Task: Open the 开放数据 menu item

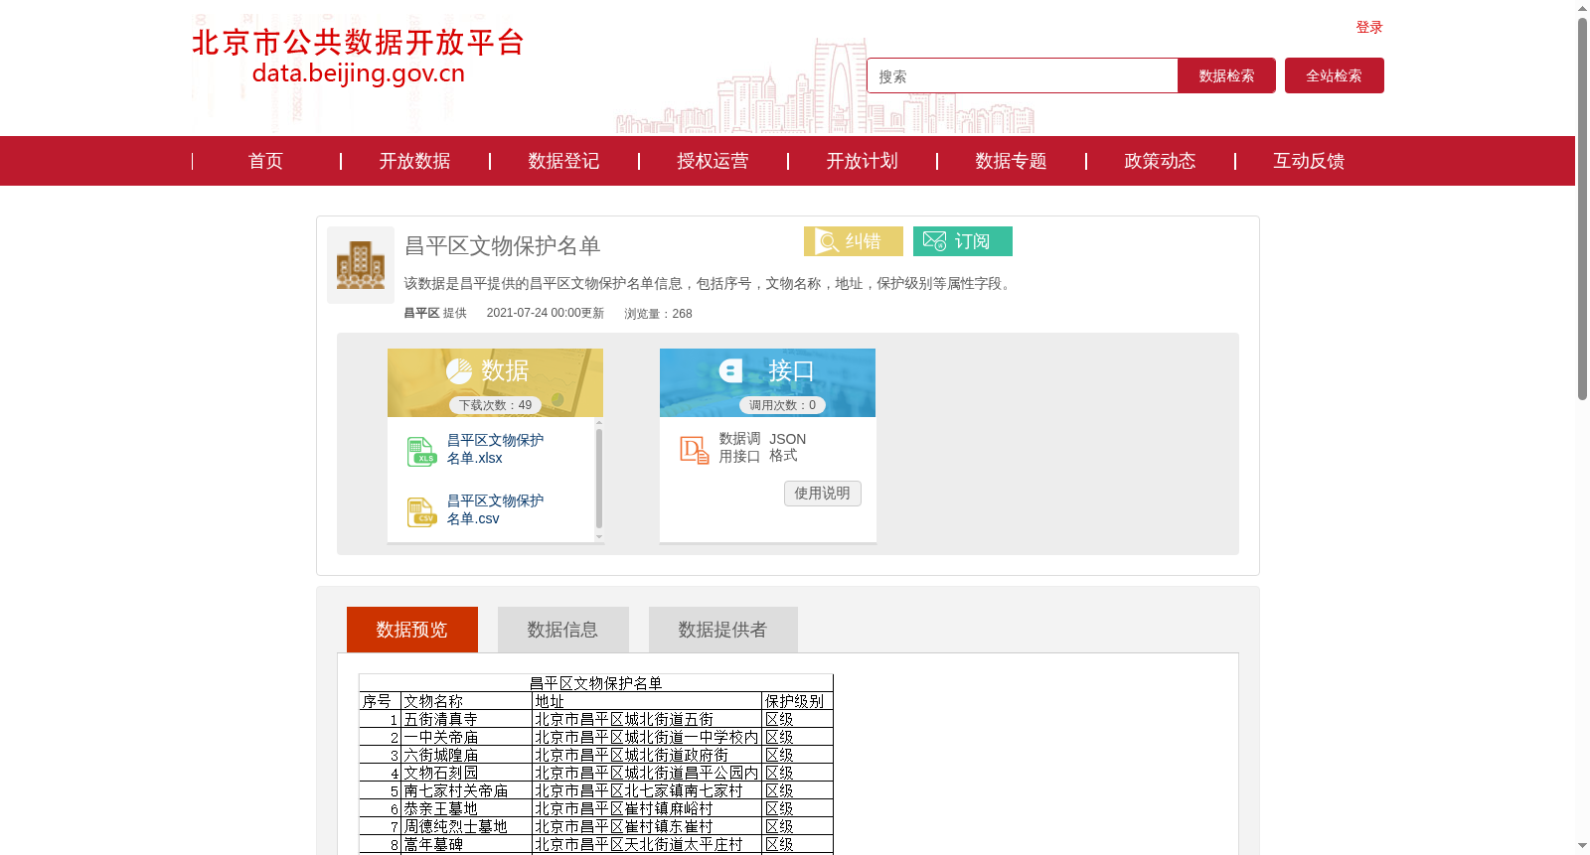Action: pos(414,161)
